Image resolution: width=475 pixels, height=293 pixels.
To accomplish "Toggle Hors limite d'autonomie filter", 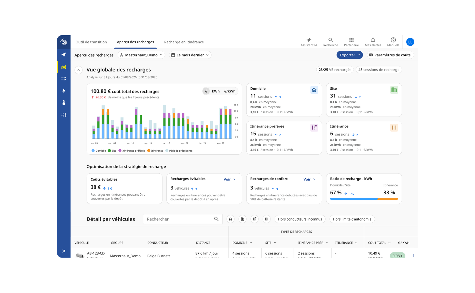I will coord(352,219).
